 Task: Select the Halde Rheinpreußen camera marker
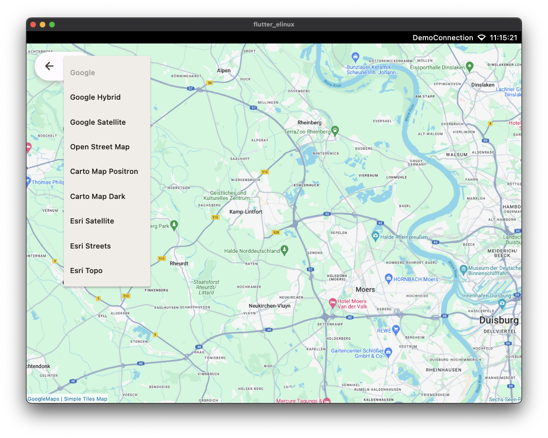tap(375, 236)
